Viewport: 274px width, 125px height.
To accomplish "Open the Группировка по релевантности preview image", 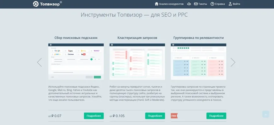I will coord(198,62).
